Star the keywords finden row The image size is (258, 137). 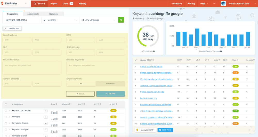click(10, 123)
